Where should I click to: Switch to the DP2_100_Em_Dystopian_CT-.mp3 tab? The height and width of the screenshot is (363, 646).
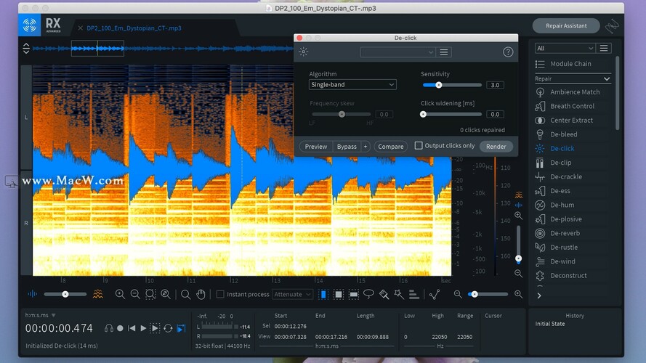click(x=134, y=28)
